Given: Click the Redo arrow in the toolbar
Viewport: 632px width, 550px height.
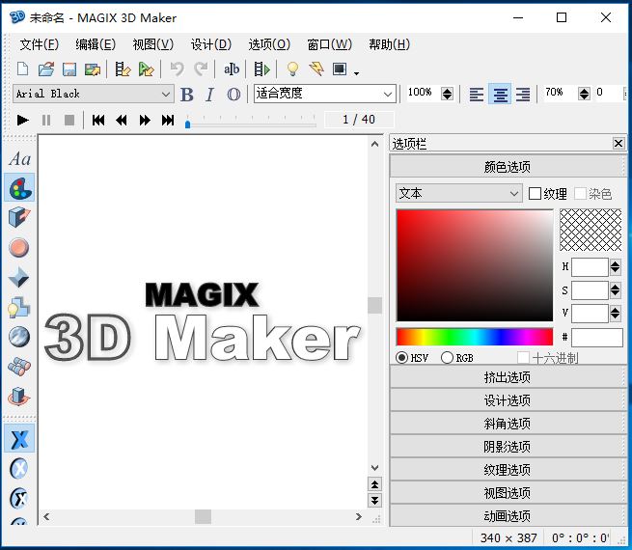Looking at the screenshot, I should 201,69.
